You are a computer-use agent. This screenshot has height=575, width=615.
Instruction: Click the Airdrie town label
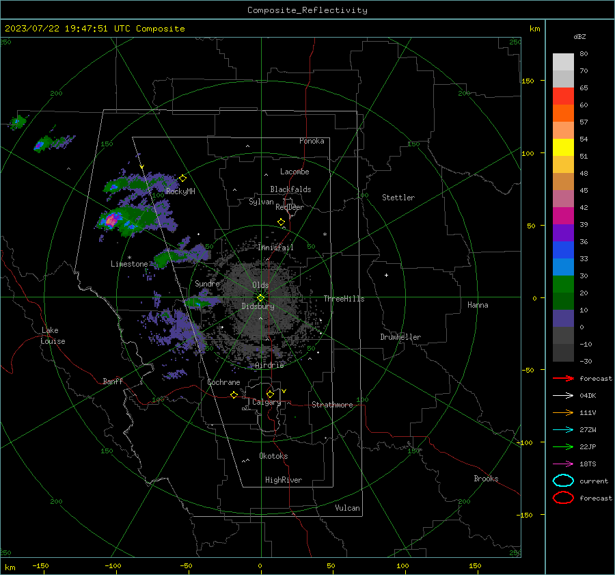tap(269, 365)
